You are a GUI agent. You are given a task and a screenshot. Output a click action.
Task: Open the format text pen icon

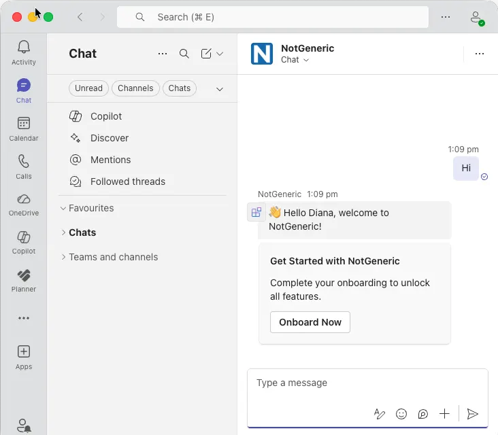coord(380,414)
